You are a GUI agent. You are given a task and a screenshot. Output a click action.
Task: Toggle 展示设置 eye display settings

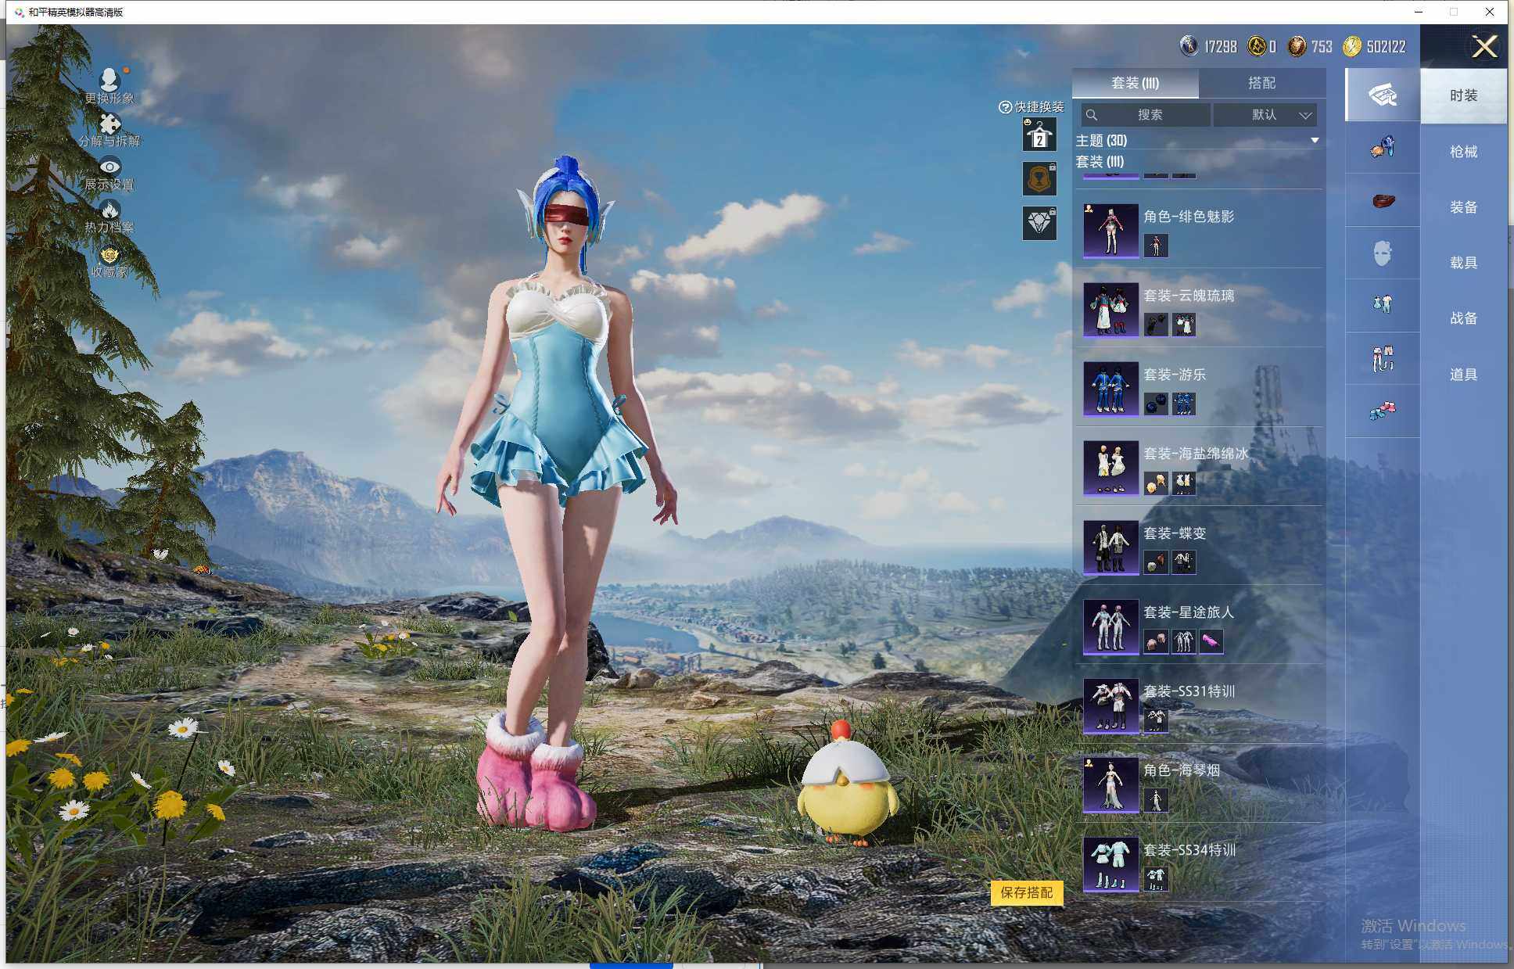click(x=109, y=167)
